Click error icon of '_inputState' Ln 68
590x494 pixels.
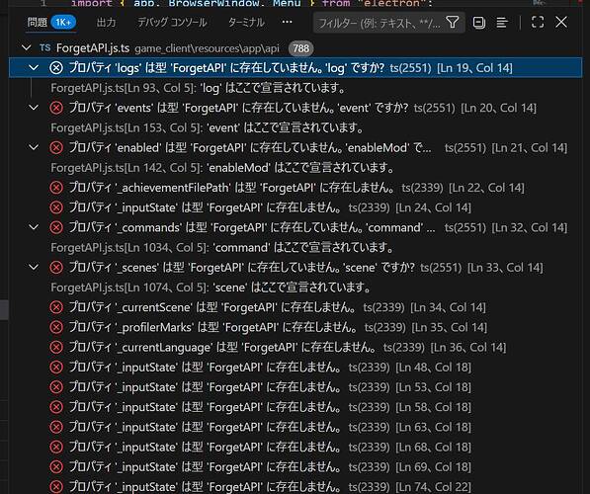(x=56, y=447)
